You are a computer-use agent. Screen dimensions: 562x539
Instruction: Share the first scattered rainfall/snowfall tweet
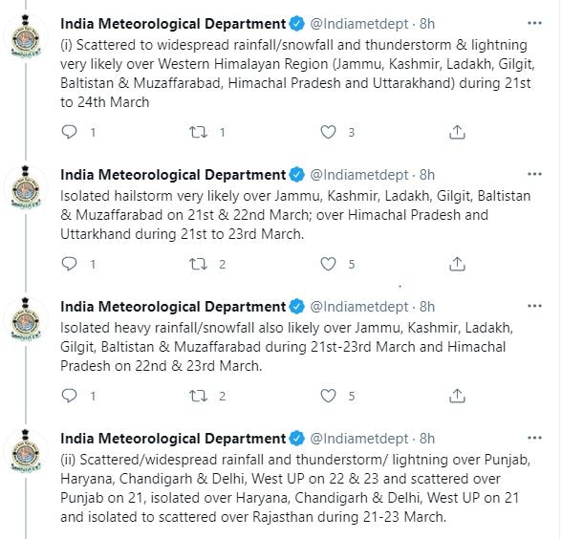coord(457,132)
